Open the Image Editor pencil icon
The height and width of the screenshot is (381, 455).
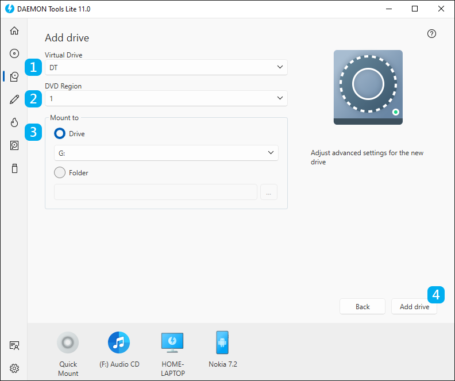point(14,99)
